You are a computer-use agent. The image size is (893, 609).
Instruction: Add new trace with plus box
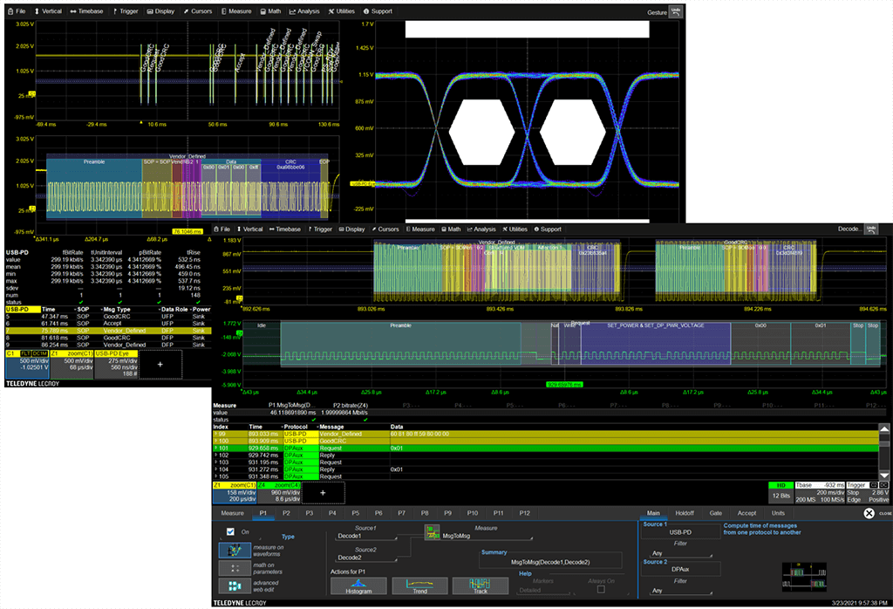323,492
